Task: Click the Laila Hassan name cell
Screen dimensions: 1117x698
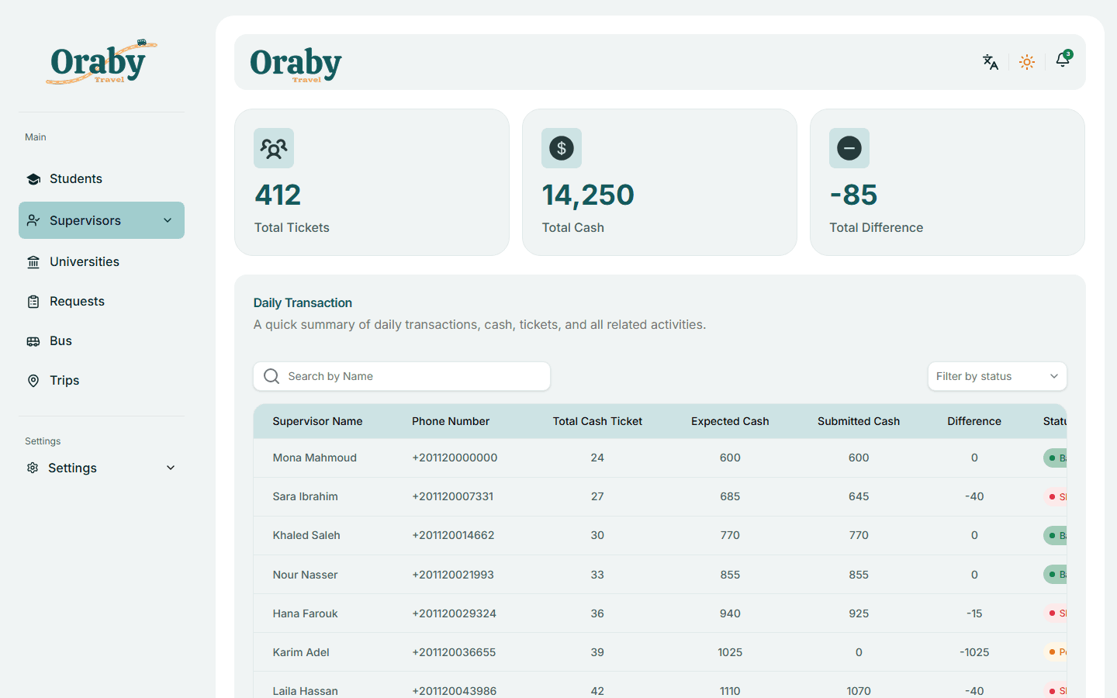Action: (306, 690)
